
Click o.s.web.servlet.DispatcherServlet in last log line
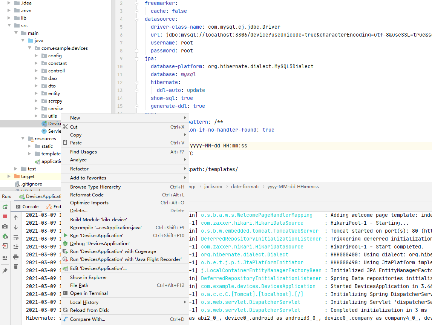(x=250, y=310)
